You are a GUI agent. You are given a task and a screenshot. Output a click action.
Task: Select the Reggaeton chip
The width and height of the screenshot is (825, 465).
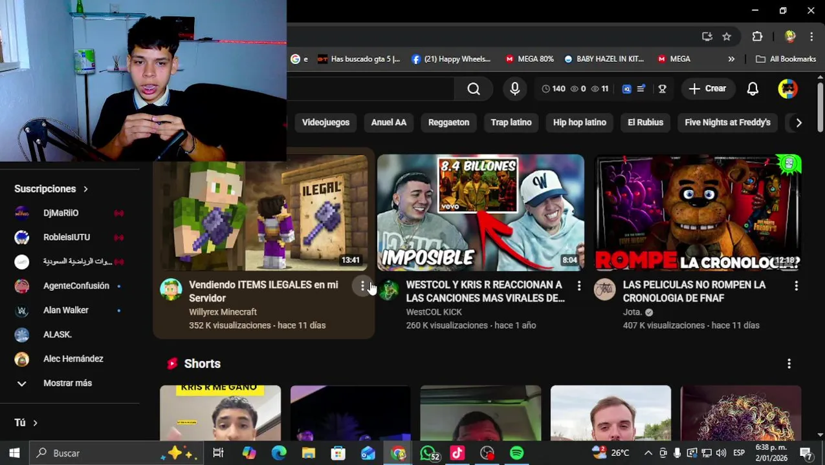[x=448, y=122]
